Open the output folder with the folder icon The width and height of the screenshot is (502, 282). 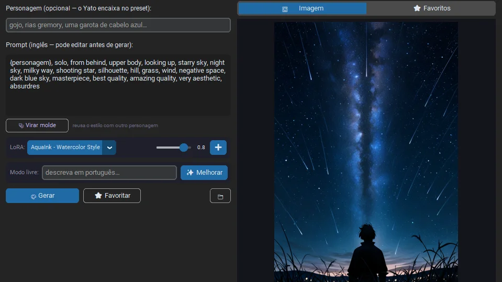tap(220, 196)
